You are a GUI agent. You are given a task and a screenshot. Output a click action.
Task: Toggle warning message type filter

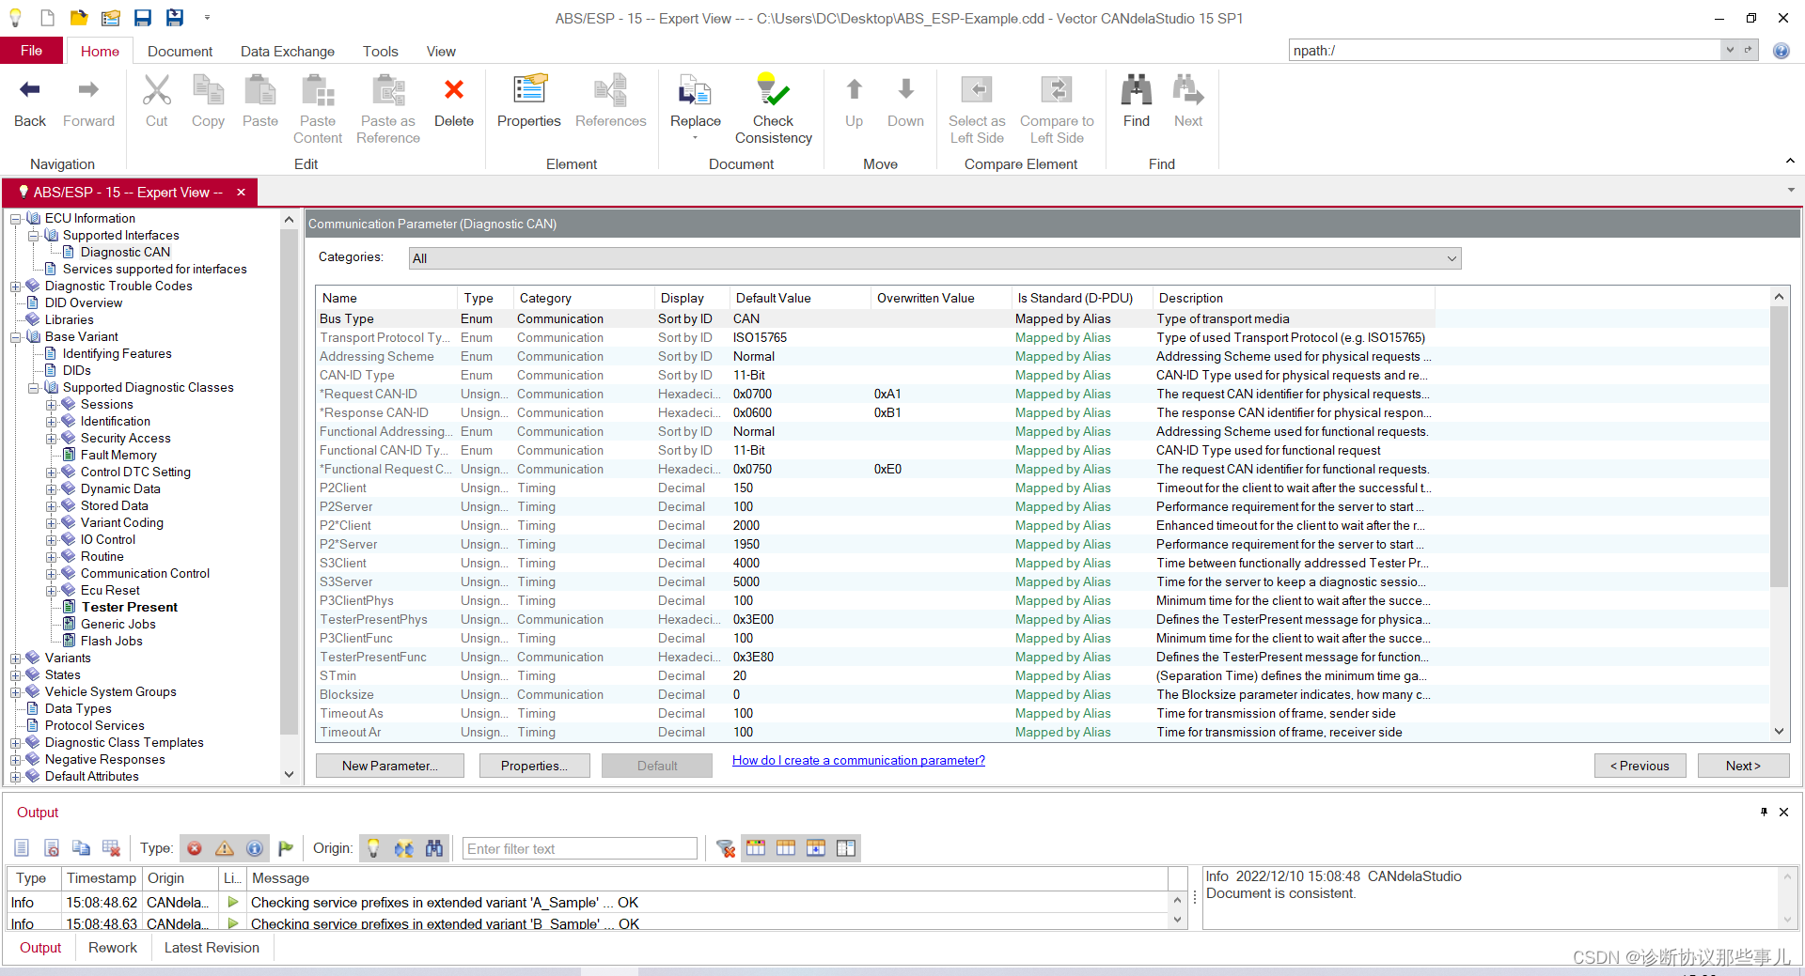225,848
